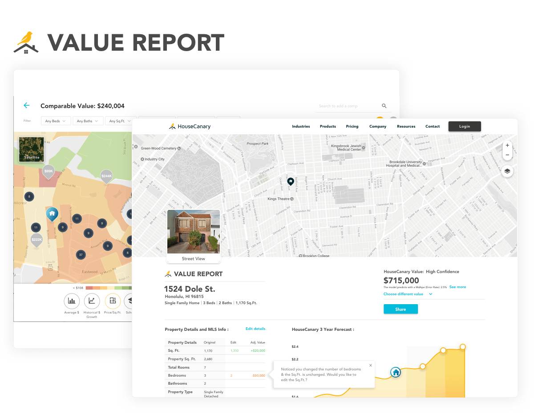Click the 1524 Dole St. address heading

click(190, 289)
